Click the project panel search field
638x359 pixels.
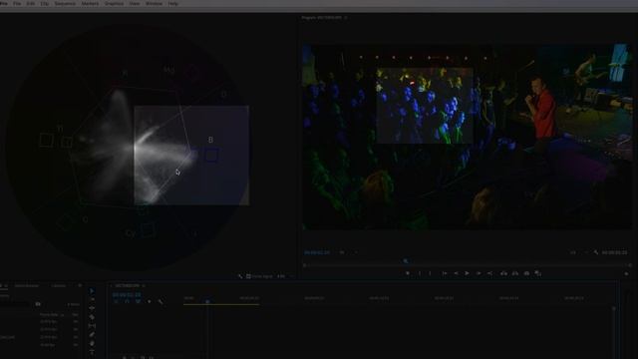[x=15, y=304]
